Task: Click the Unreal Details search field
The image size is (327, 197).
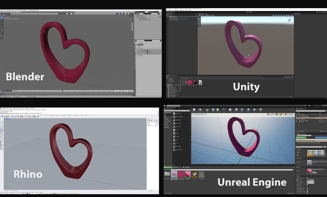Action: pos(309,147)
